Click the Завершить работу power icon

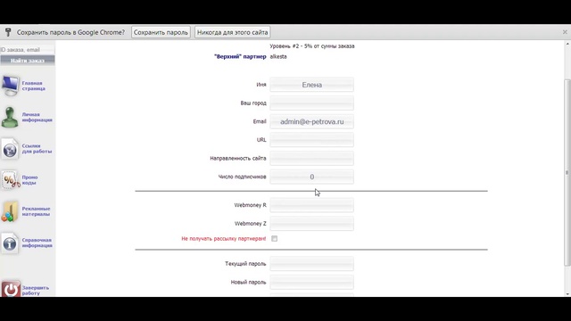click(11, 289)
